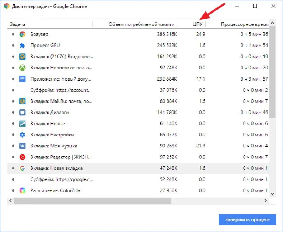Image resolution: width=283 pixels, height=232 pixels.
Task: Click the Google Docs icon for Новый доку…
Action: (x=22, y=79)
